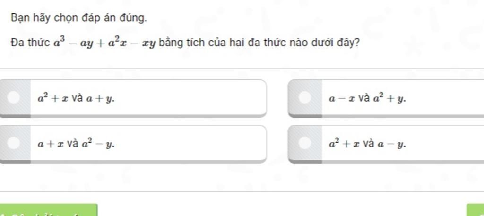Choose answer card 'a² + x và a − y'
This screenshot has width=484, height=216.
(386, 144)
